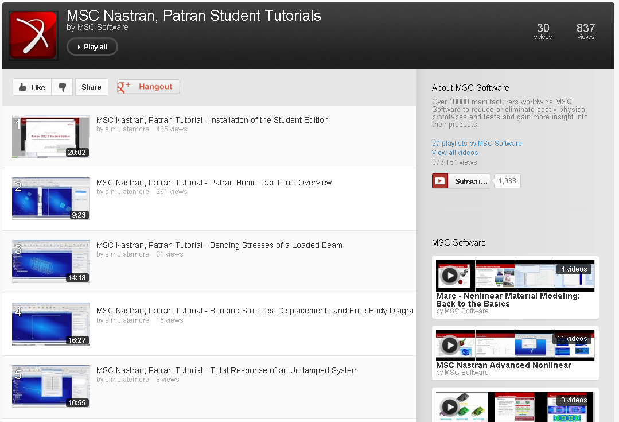Click the 30 videos count

[x=543, y=31]
